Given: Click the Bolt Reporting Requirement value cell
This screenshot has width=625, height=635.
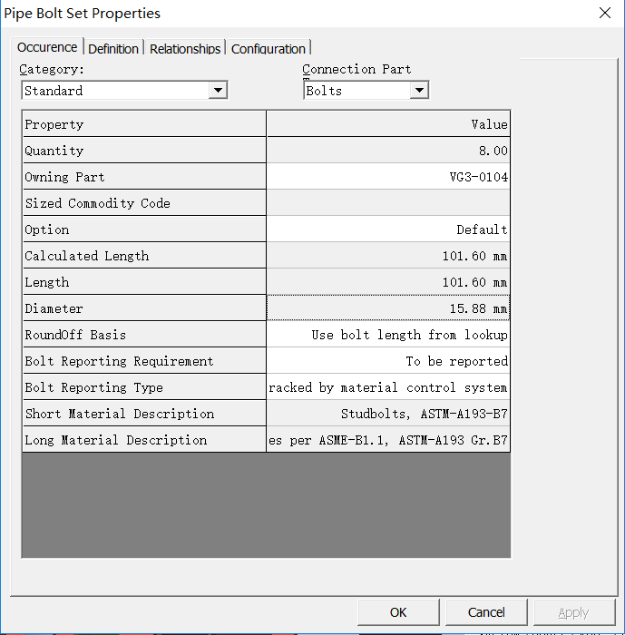Looking at the screenshot, I should [x=388, y=361].
